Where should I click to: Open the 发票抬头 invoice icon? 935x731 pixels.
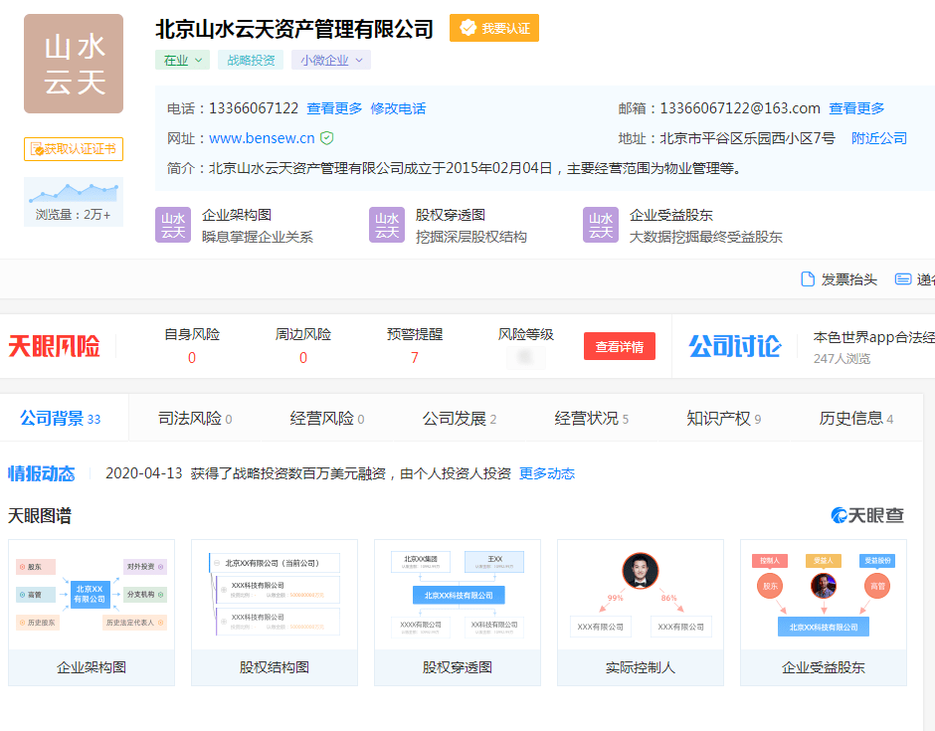click(808, 279)
